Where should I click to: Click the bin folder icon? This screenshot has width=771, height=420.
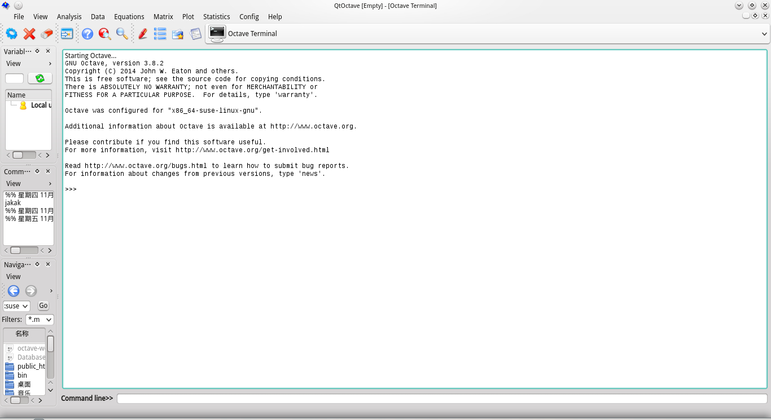click(x=10, y=375)
